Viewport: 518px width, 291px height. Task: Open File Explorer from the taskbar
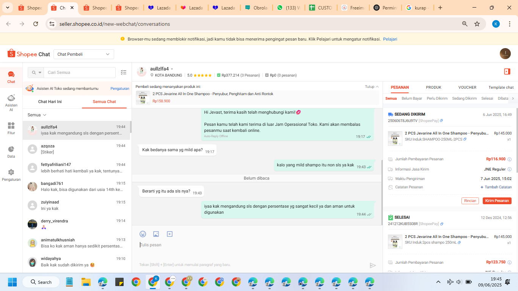coord(86,282)
